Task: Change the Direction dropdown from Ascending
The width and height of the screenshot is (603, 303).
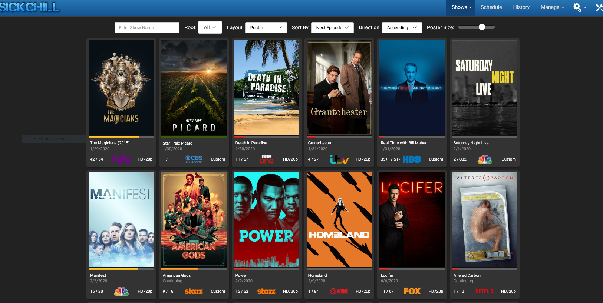Action: tap(402, 27)
